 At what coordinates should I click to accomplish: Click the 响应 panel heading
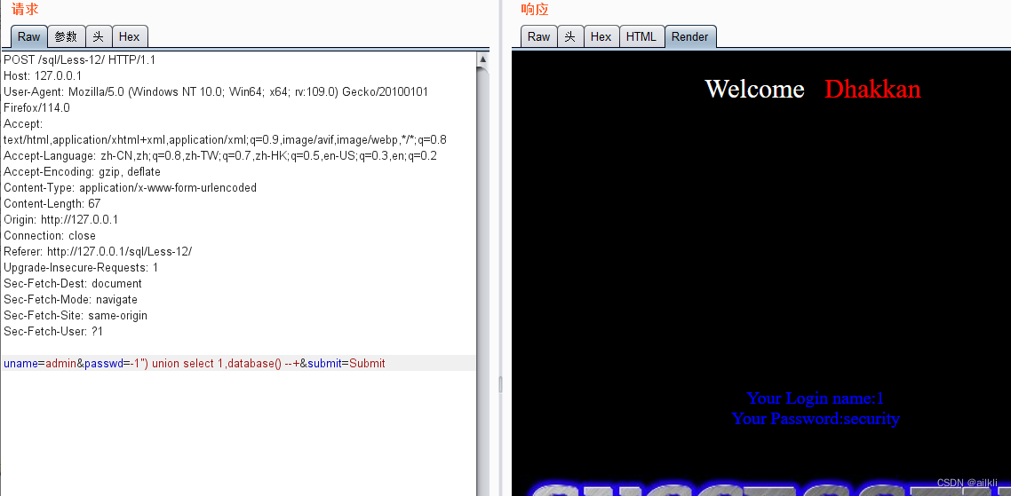(535, 9)
